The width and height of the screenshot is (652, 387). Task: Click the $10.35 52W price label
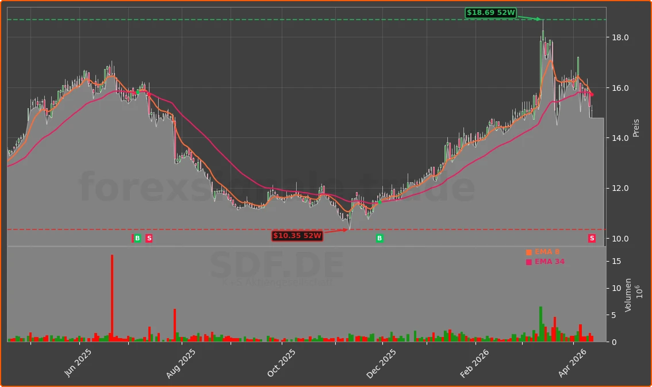tap(297, 235)
